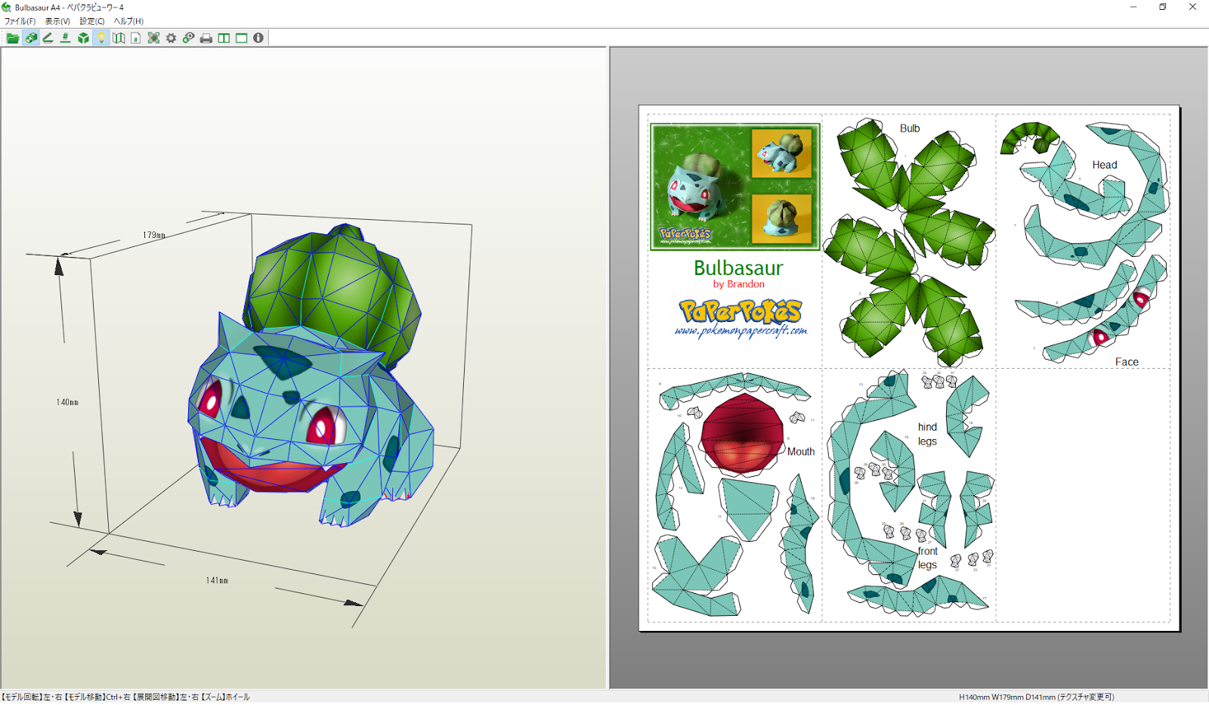Click the 'hind legs' label

tap(927, 434)
